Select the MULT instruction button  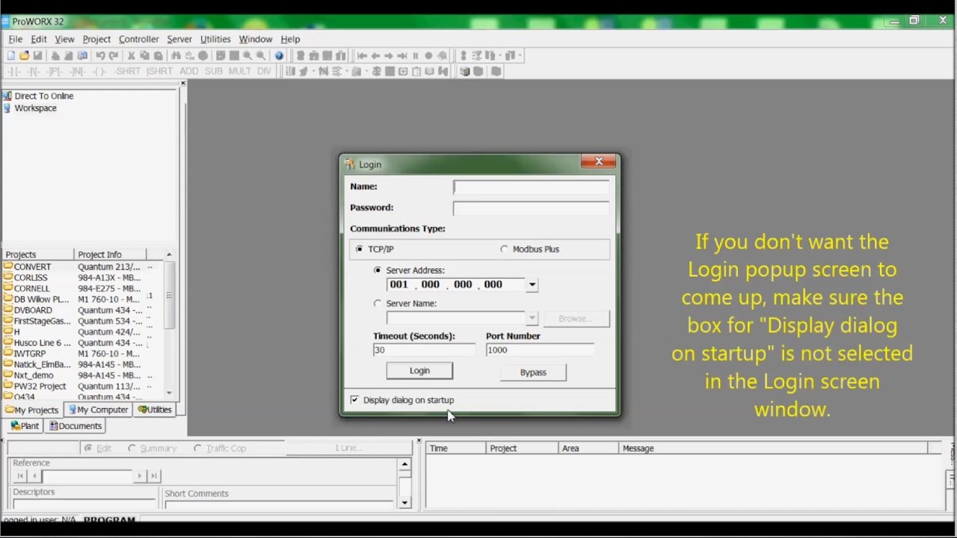(x=240, y=72)
